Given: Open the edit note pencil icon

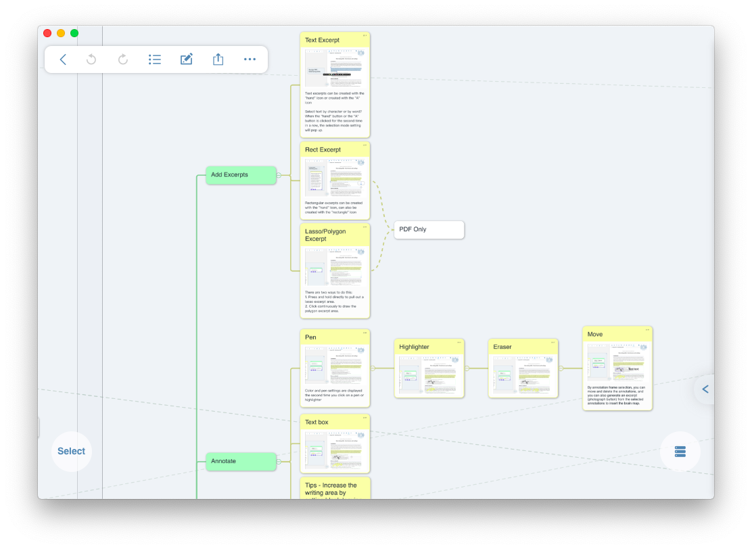Looking at the screenshot, I should (x=186, y=59).
